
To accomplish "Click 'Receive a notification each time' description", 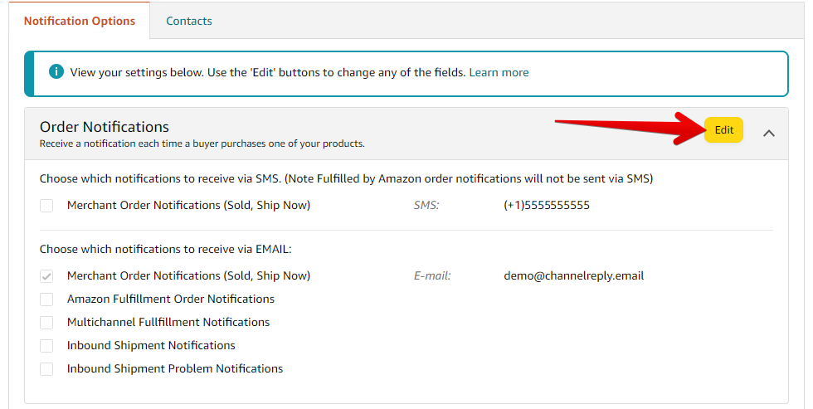I will click(202, 144).
